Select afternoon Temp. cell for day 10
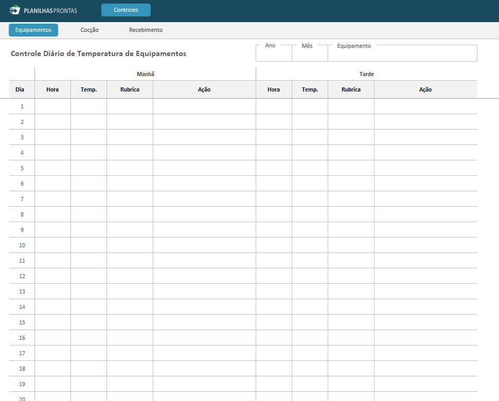 pyautogui.click(x=310, y=245)
